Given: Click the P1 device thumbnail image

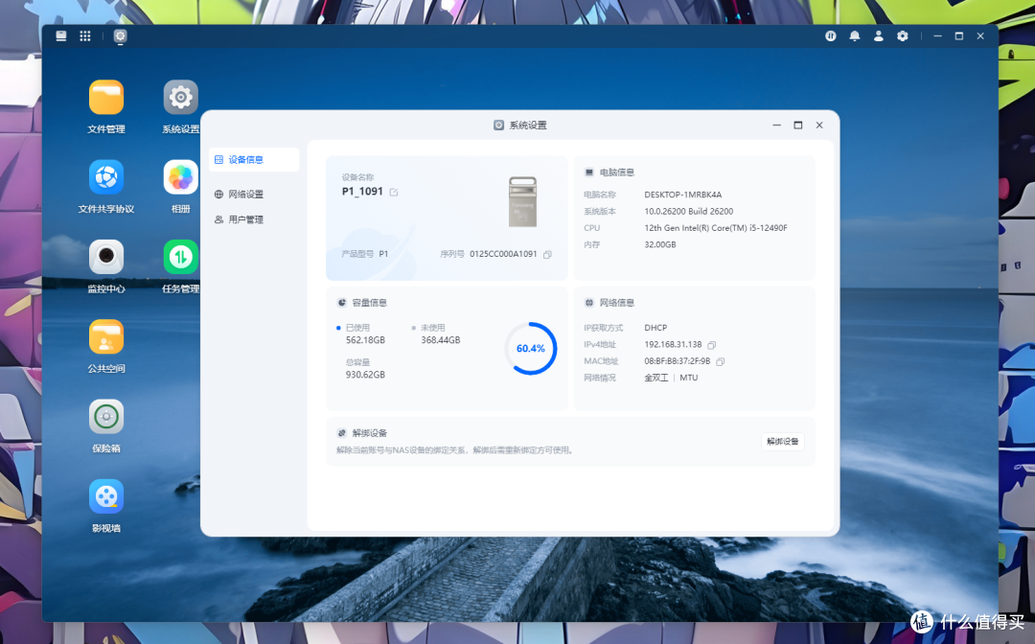Looking at the screenshot, I should [523, 202].
